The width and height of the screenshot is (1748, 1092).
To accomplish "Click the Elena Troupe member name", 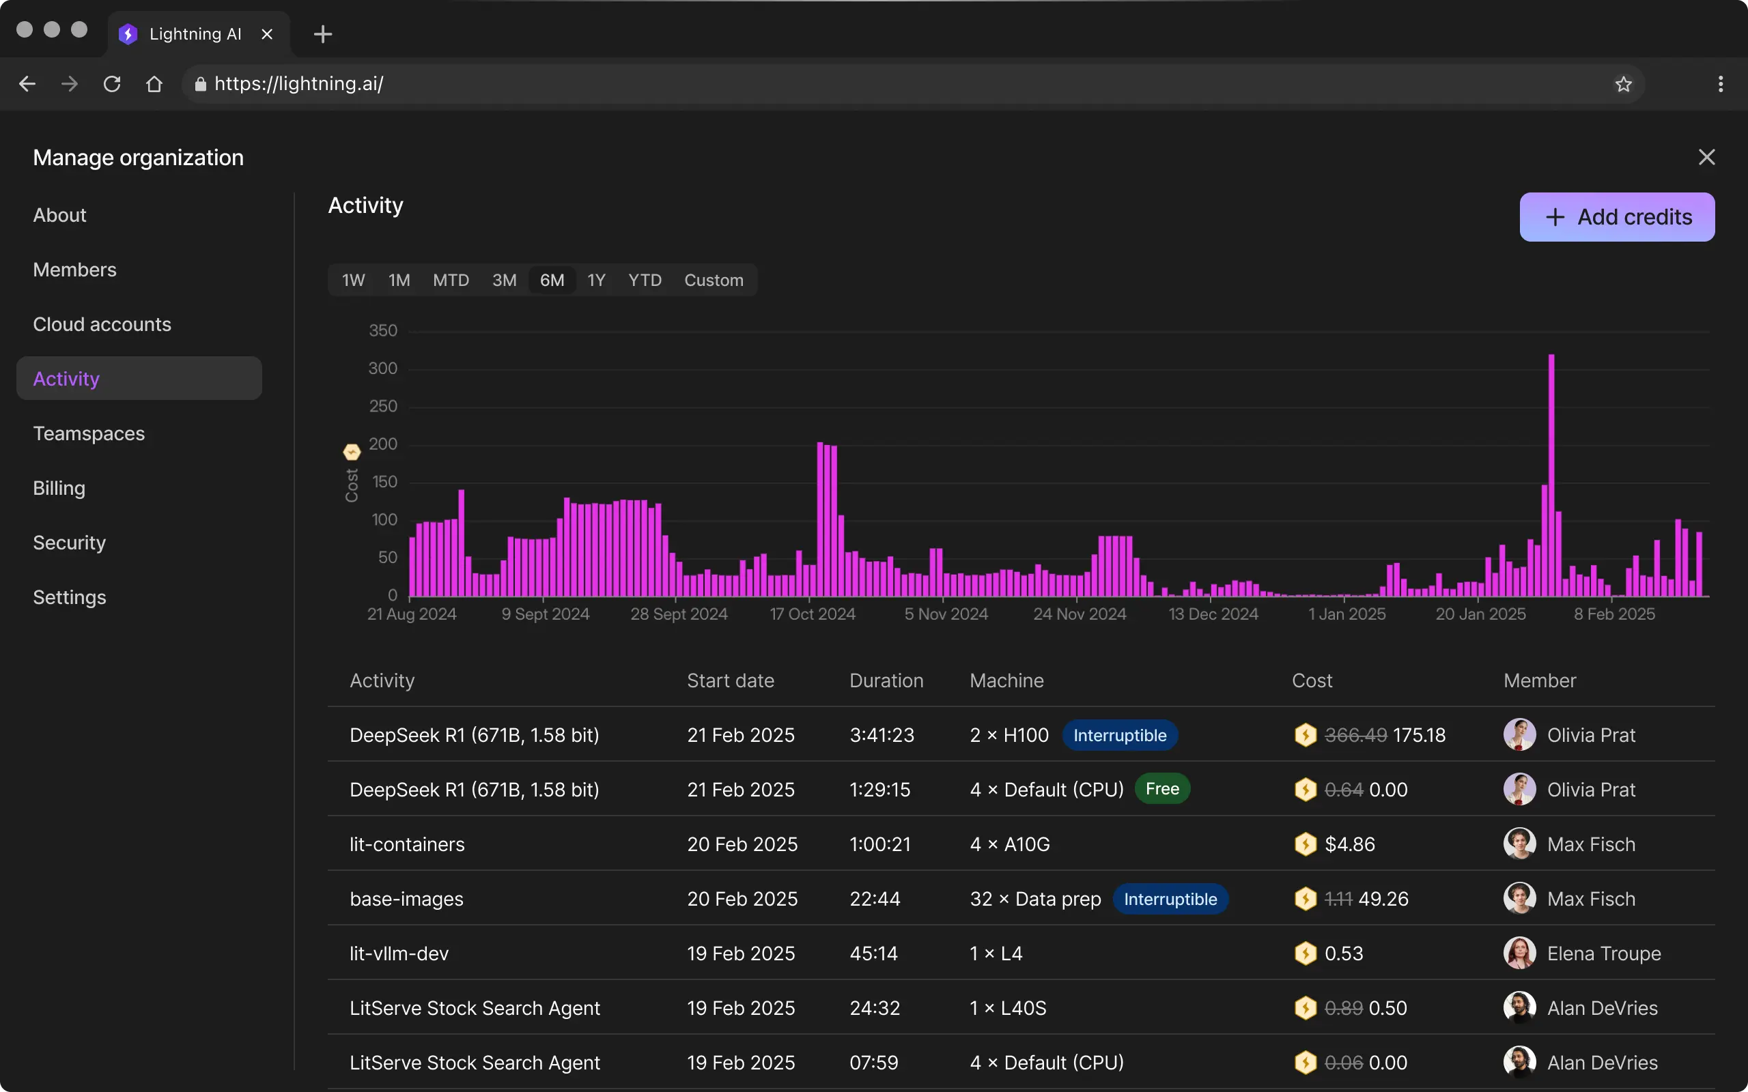I will [1603, 953].
